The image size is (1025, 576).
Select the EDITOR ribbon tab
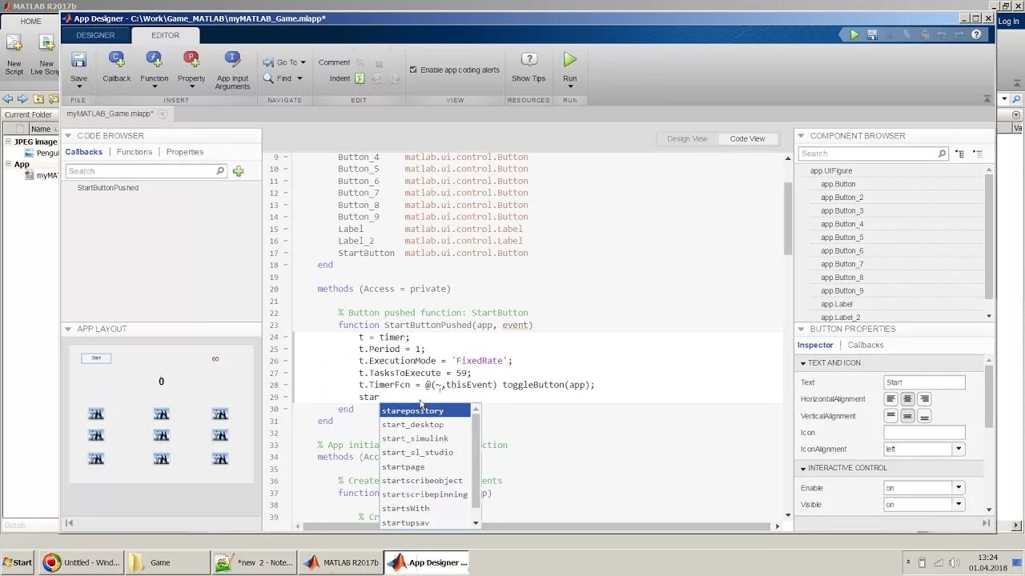point(166,35)
